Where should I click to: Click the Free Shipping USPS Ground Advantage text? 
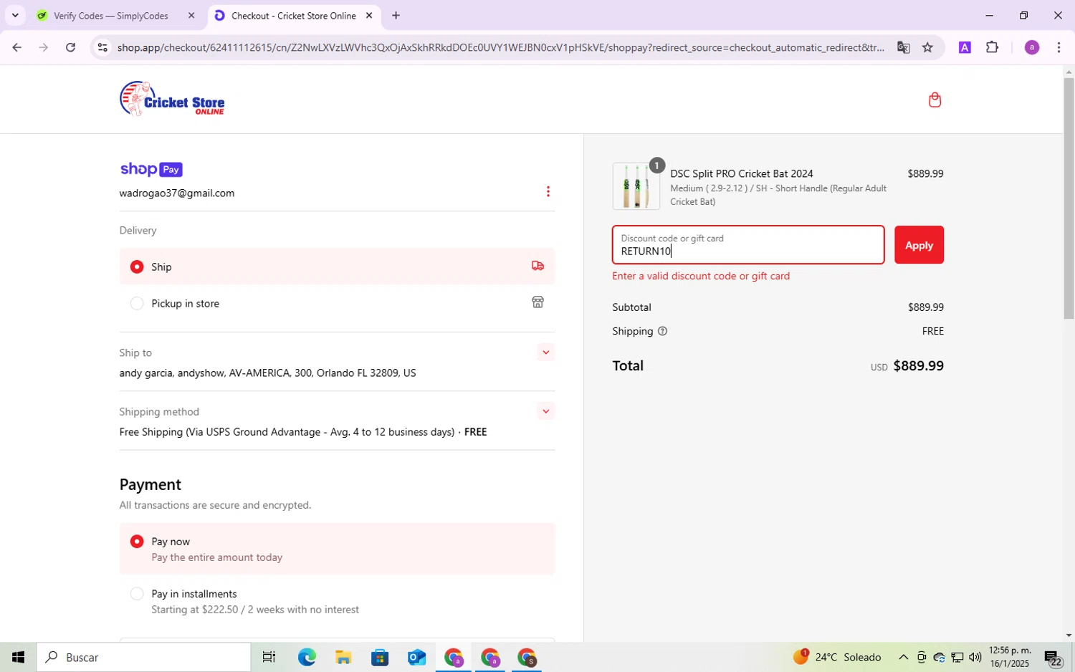click(287, 432)
